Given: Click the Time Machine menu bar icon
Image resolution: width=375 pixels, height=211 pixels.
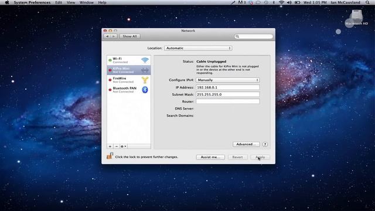Looking at the screenshot, I should click(x=266, y=2).
